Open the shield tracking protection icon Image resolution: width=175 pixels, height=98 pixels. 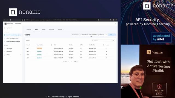(22, 20)
